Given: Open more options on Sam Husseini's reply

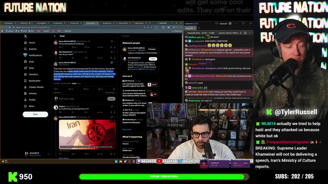Looking at the screenshot, I should [115, 52].
